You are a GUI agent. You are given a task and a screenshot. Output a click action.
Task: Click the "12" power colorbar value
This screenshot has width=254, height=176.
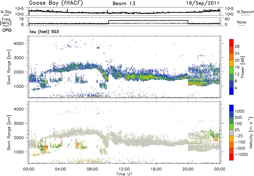tap(237, 74)
